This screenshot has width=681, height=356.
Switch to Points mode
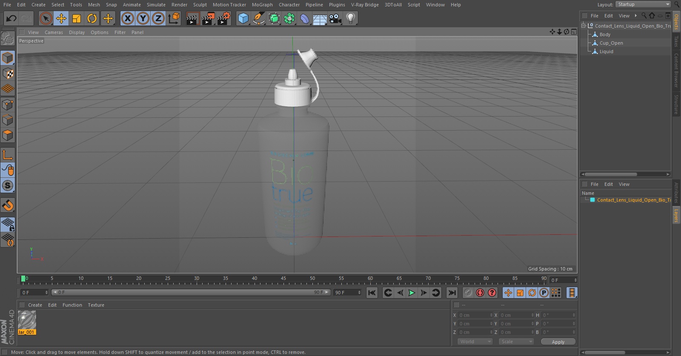pos(8,105)
